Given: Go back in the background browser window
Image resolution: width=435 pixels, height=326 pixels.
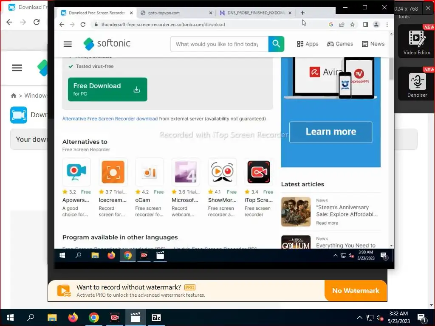Looking at the screenshot, I should (9, 22).
